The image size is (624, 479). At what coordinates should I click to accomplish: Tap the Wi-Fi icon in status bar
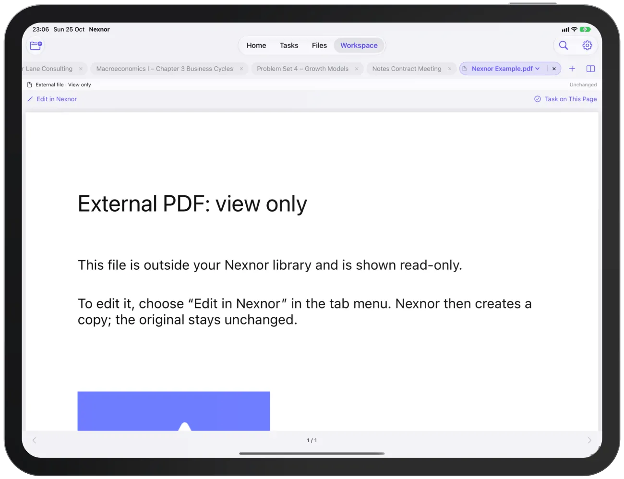point(574,29)
